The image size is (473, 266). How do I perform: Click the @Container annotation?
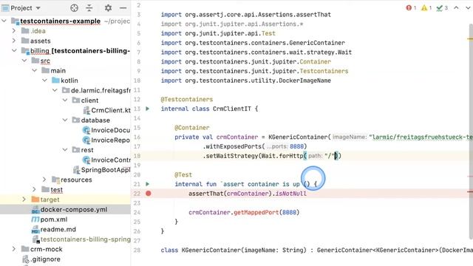[192, 128]
